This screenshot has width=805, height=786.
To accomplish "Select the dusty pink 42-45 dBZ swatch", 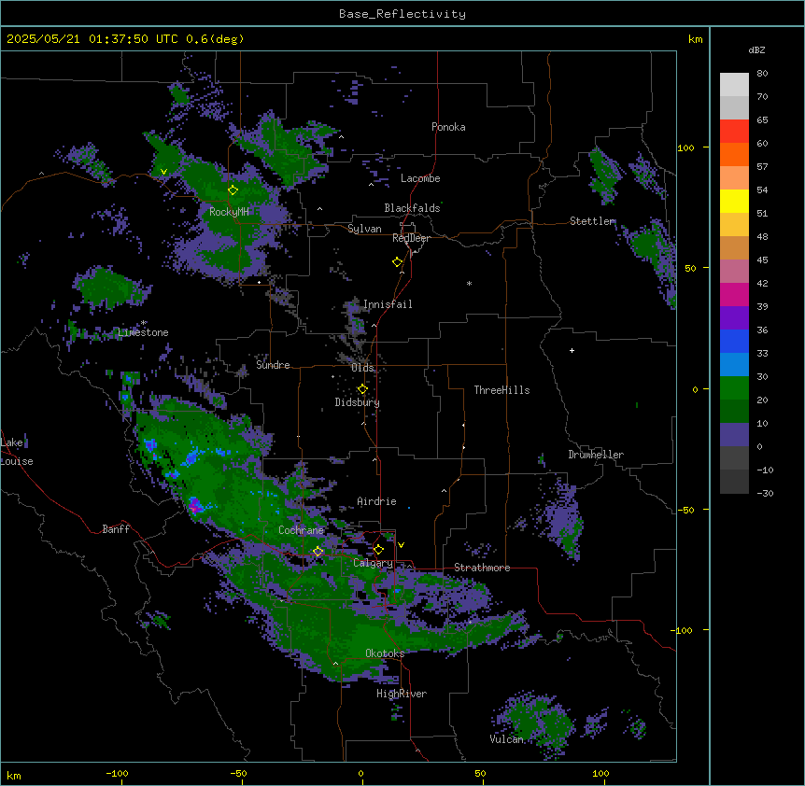I will (x=734, y=272).
